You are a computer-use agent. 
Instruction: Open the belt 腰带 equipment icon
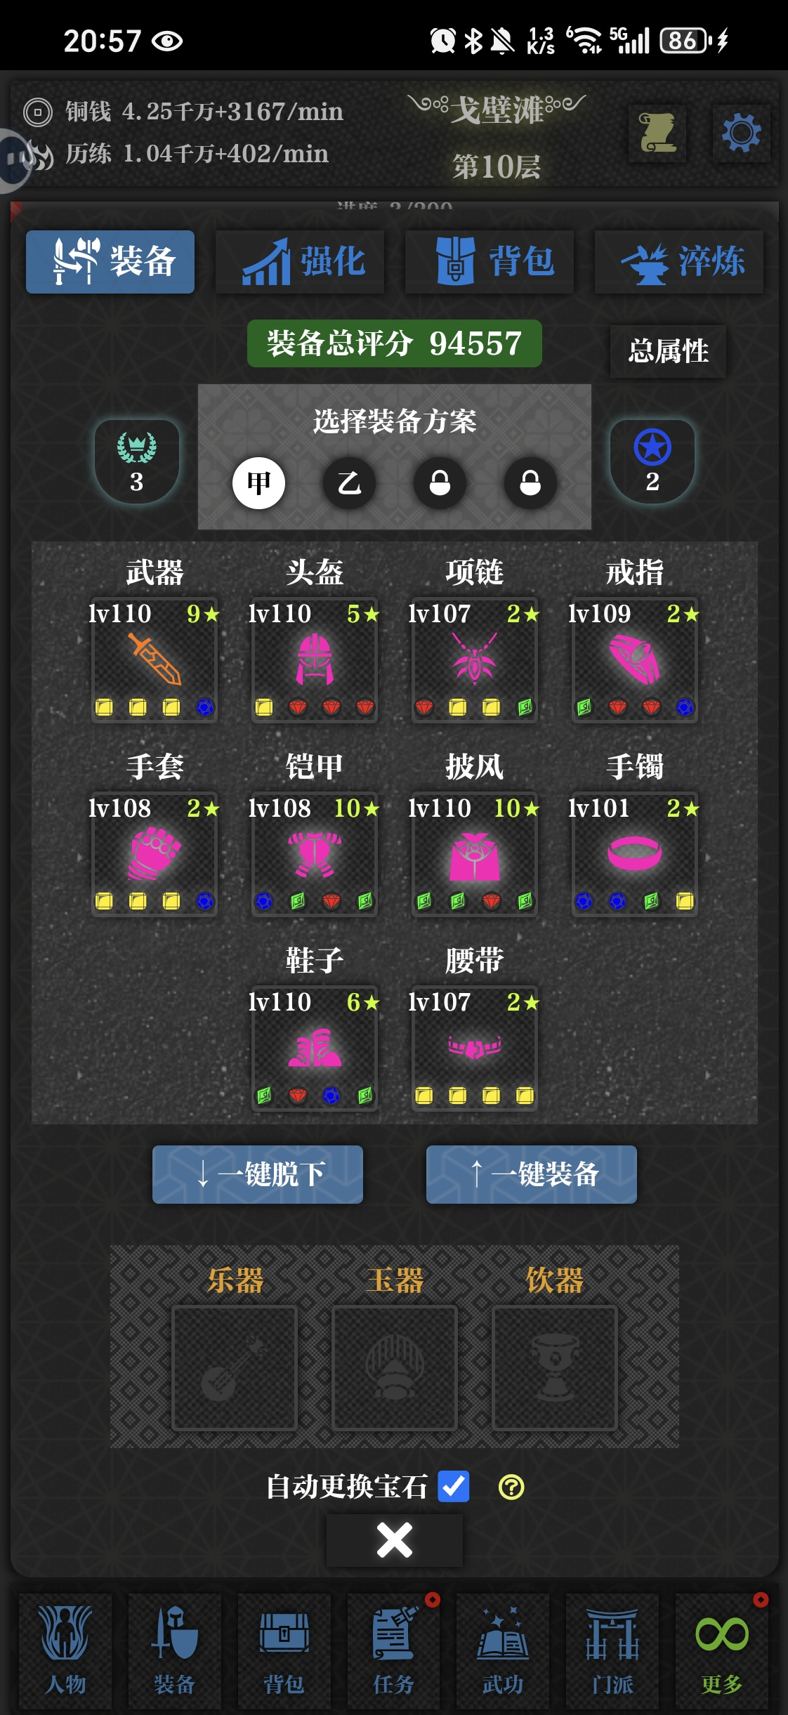[475, 1048]
